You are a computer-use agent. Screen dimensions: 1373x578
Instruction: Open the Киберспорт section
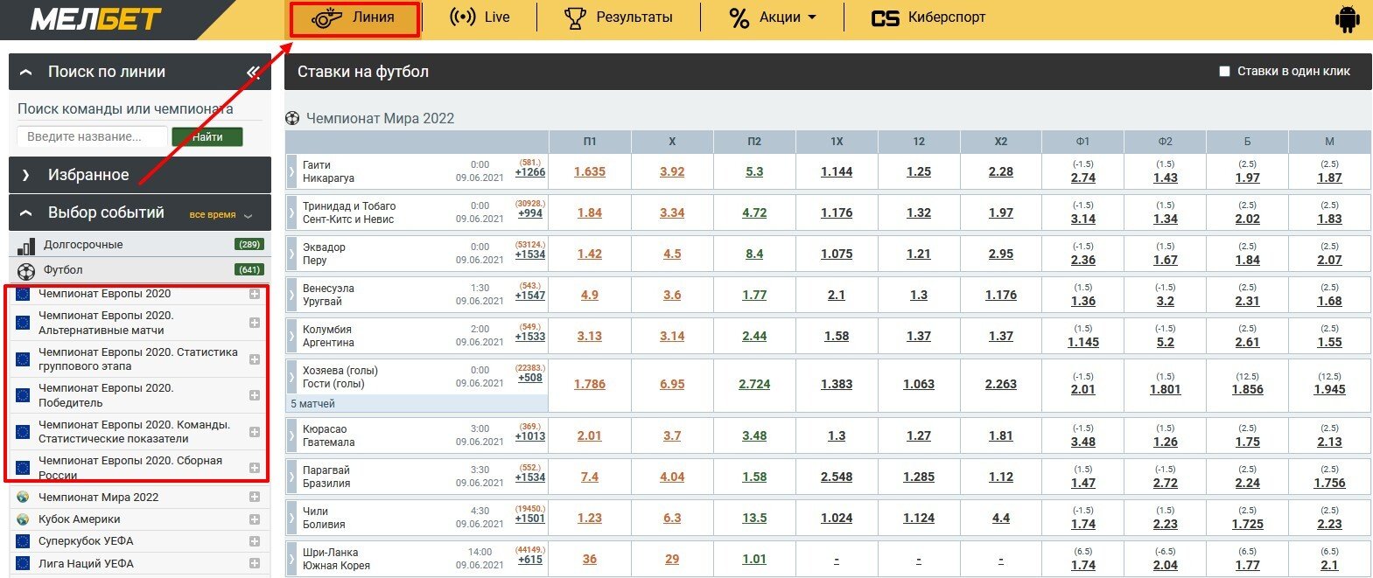(x=928, y=17)
